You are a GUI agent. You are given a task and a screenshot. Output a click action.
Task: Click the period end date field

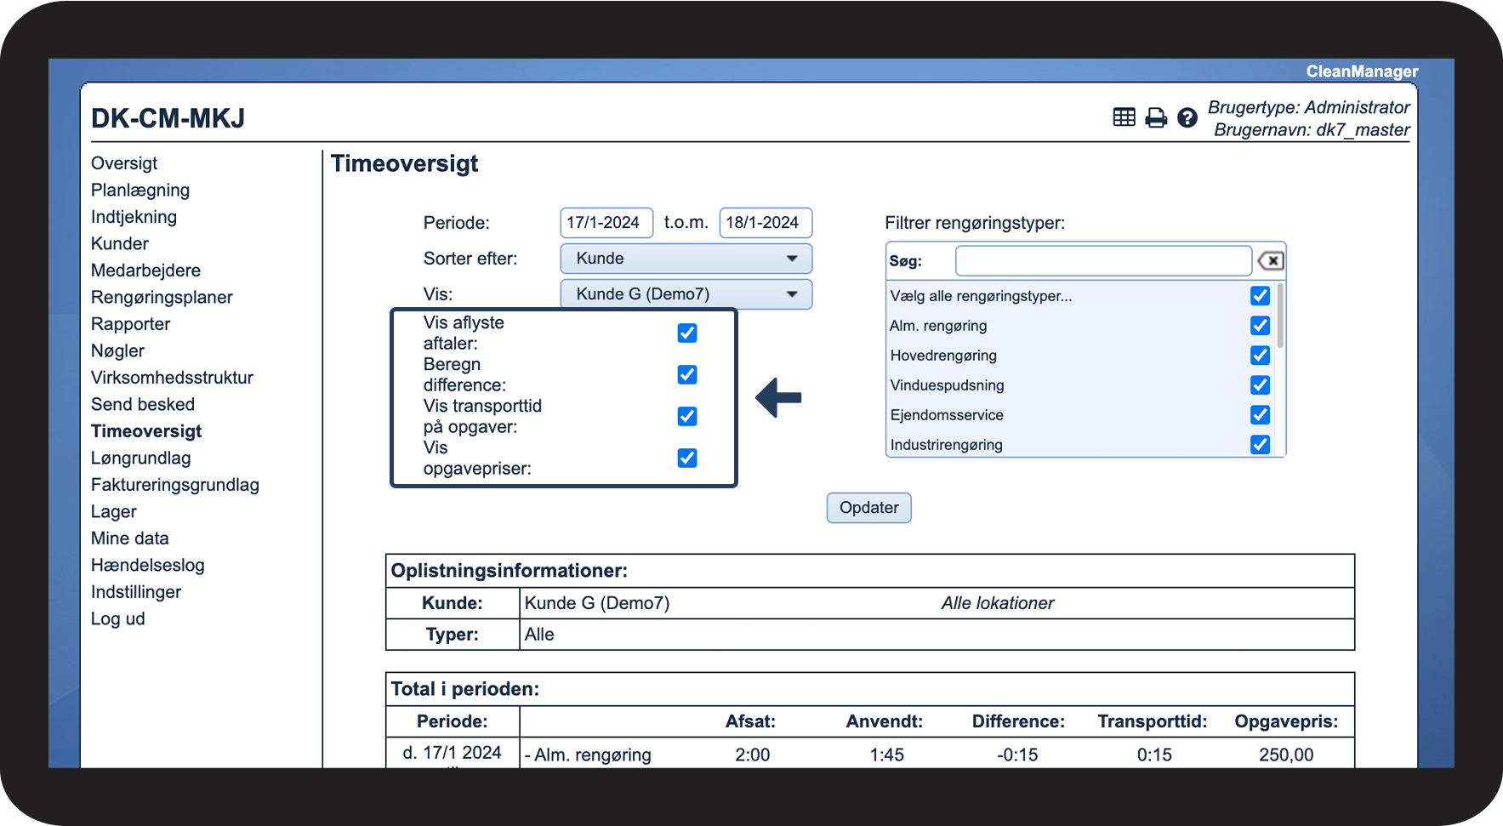pos(766,223)
